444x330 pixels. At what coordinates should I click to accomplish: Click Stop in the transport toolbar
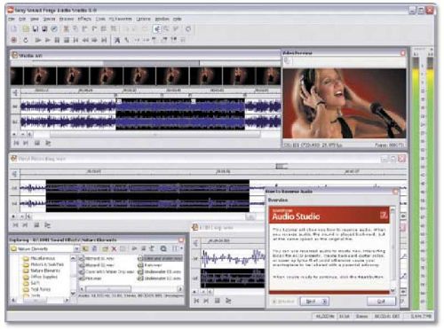click(67, 40)
